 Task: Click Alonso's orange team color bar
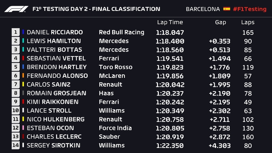[x=23, y=76]
